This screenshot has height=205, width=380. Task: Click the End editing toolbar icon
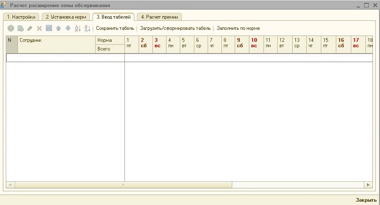(x=49, y=28)
